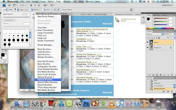The height and width of the screenshot is (110, 176).
Task: Click the Character panel icon
Action: 143,18
